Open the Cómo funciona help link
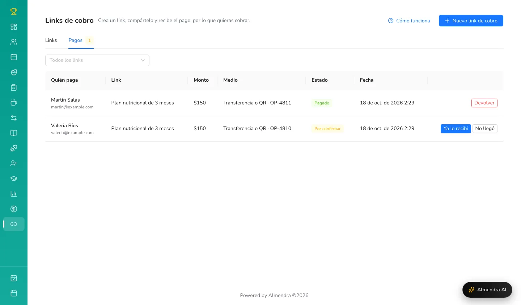The height and width of the screenshot is (305, 521). [409, 21]
